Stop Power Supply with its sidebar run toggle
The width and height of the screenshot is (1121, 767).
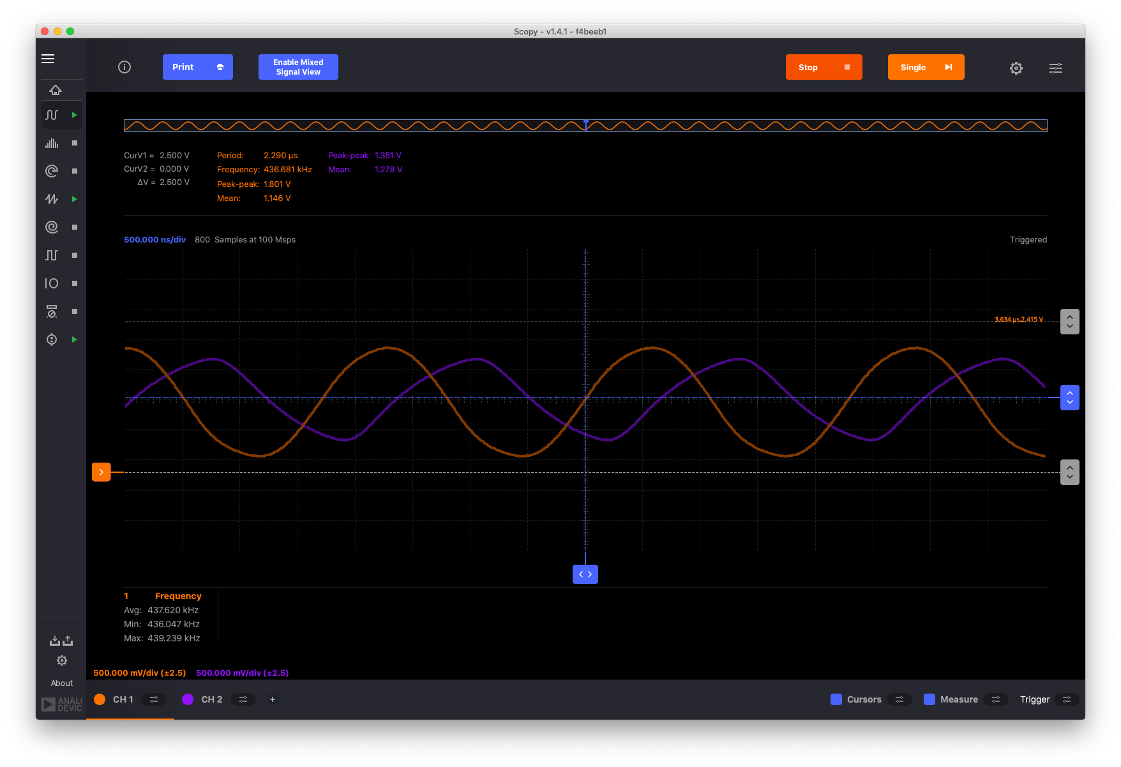(75, 339)
